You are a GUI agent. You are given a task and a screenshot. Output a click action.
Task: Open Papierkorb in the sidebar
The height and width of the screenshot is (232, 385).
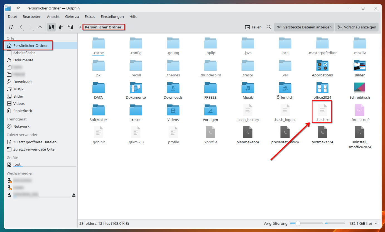23,111
